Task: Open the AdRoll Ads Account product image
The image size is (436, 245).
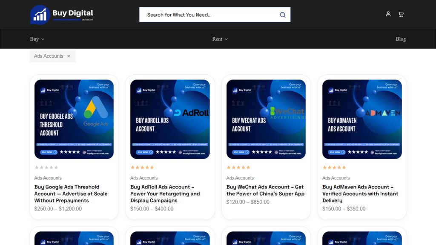Action: (x=170, y=119)
